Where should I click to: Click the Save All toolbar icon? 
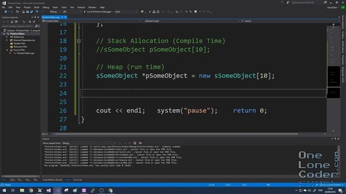(31, 12)
